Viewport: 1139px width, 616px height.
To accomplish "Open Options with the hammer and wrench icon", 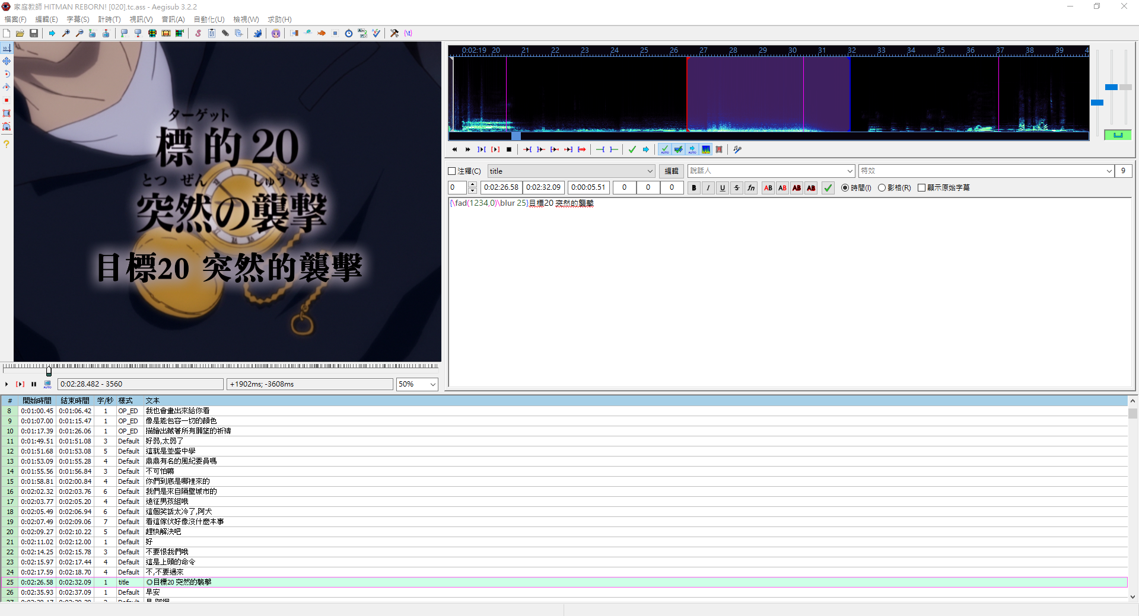I will coord(394,33).
